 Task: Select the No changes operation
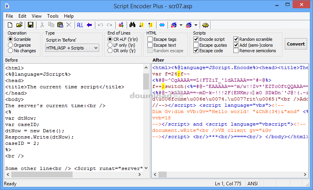pos(22,51)
